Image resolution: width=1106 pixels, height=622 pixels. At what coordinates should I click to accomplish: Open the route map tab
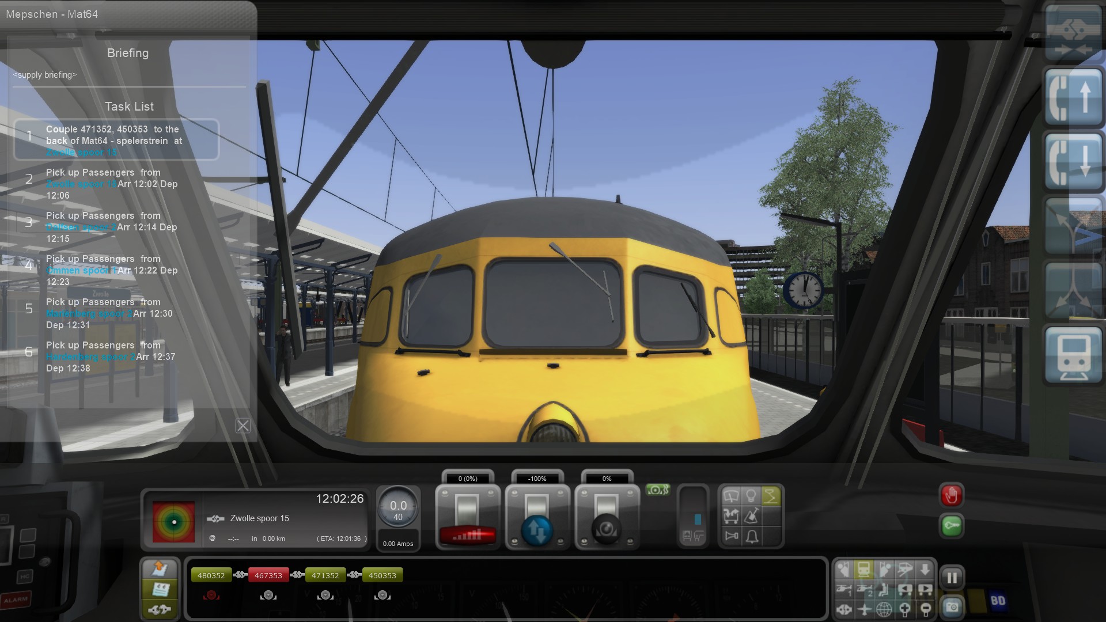coord(160,569)
